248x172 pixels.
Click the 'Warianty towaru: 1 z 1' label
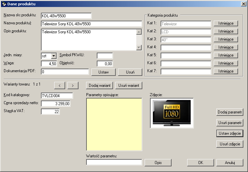(x=22, y=84)
